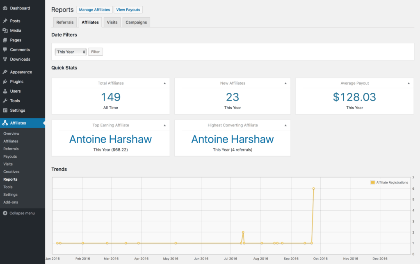Open Settings in the Affiliates submenu
The image size is (420, 264).
pos(10,195)
